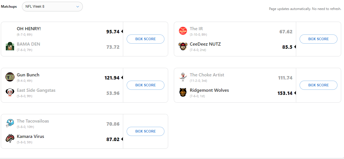Click the Kamara Virus team logo
344x159 pixels.
10,138
